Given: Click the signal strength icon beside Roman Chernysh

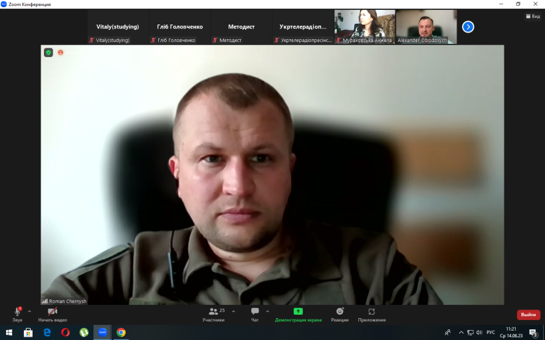Looking at the screenshot, I should pos(45,301).
